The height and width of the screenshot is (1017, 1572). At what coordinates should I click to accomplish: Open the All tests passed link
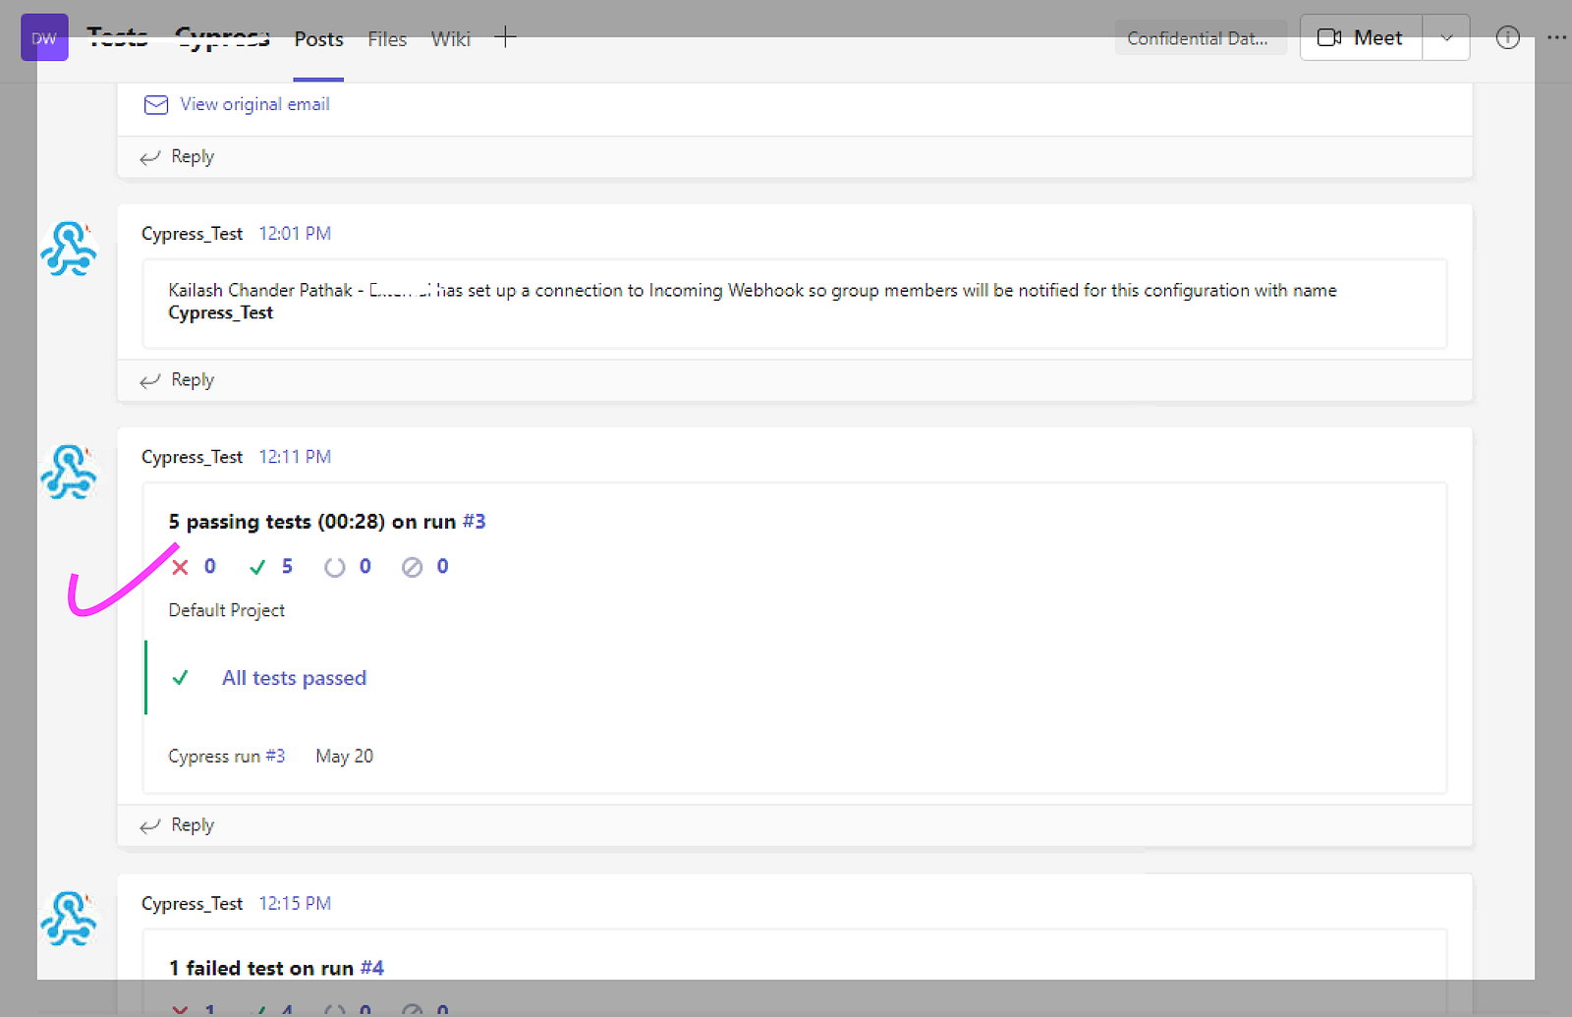(294, 678)
